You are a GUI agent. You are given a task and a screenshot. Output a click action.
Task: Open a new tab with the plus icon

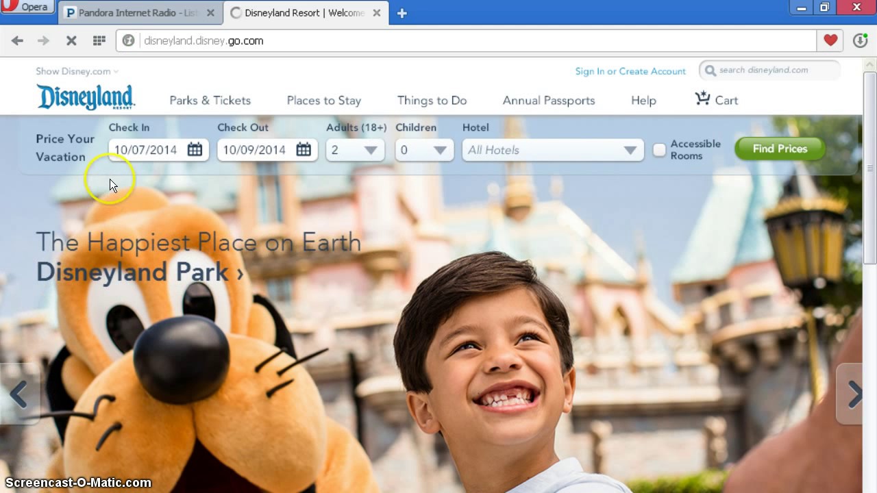click(x=402, y=13)
